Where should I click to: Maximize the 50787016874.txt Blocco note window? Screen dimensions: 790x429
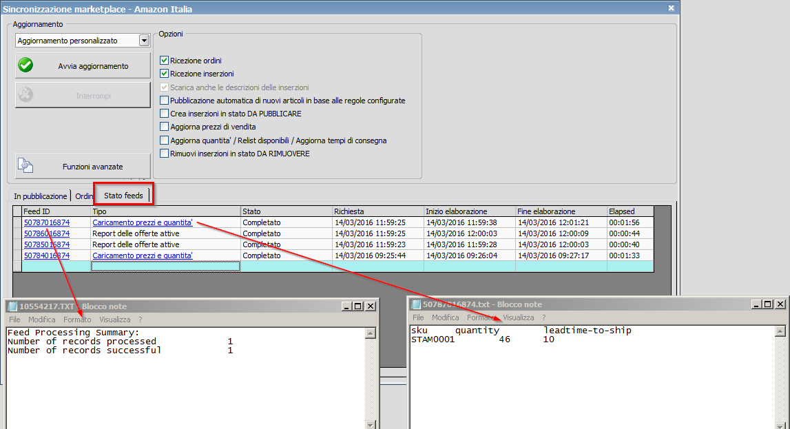(x=767, y=304)
